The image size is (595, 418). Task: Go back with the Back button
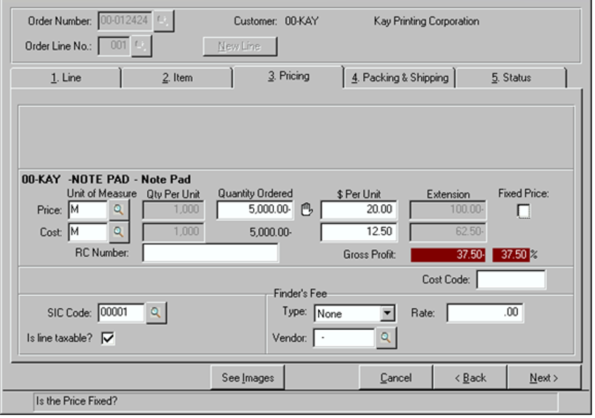pos(470,377)
